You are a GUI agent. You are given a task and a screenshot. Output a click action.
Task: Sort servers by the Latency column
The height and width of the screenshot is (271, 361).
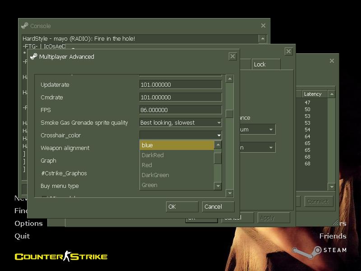pyautogui.click(x=315, y=94)
